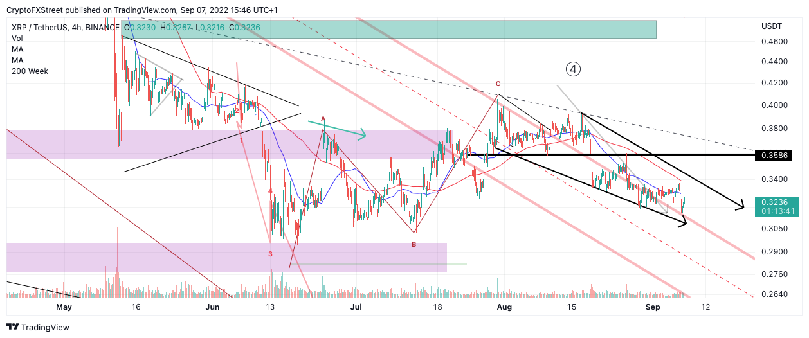Image resolution: width=809 pixels, height=338 pixels.
Task: Click the 15 date axis label
Action: point(571,307)
